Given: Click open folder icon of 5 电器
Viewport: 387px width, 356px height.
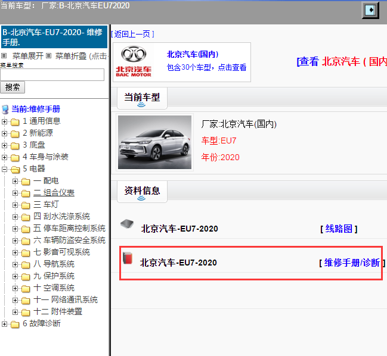Looking at the screenshot, I should coord(15,170).
